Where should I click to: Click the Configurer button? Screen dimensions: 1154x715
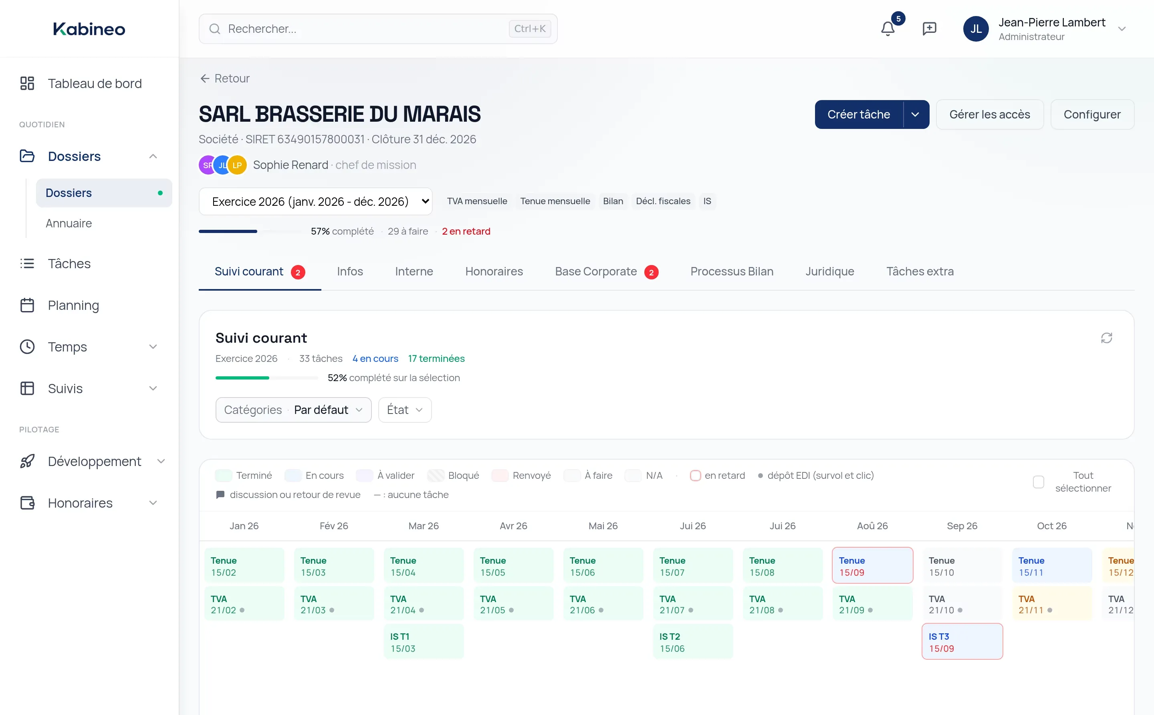point(1091,114)
